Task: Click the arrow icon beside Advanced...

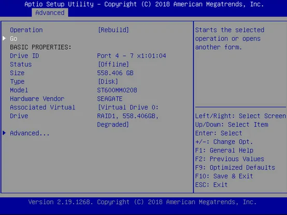Action: (x=4, y=133)
